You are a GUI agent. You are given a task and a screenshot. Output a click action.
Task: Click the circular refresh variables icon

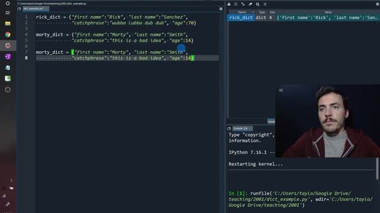(265, 4)
